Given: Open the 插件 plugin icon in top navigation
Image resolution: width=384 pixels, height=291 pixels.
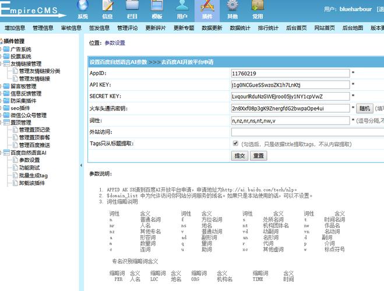Looking at the screenshot, I should click(x=207, y=5).
